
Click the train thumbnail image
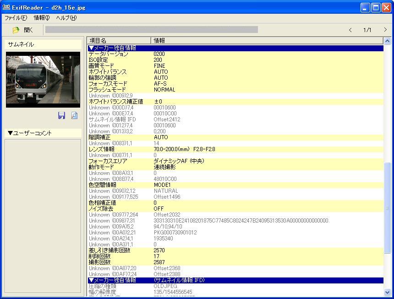point(43,80)
